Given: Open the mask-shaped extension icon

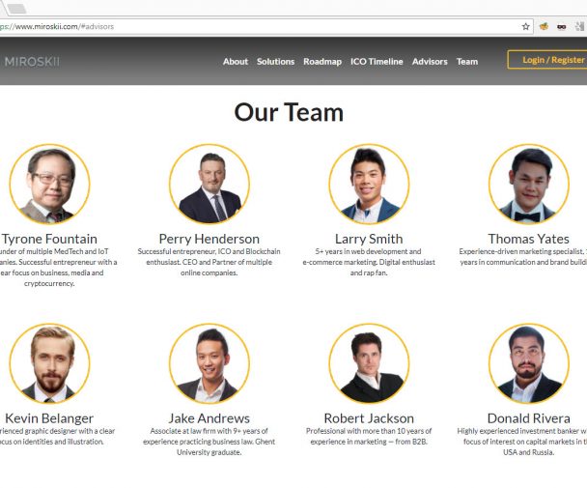Looking at the screenshot, I should tap(561, 27).
